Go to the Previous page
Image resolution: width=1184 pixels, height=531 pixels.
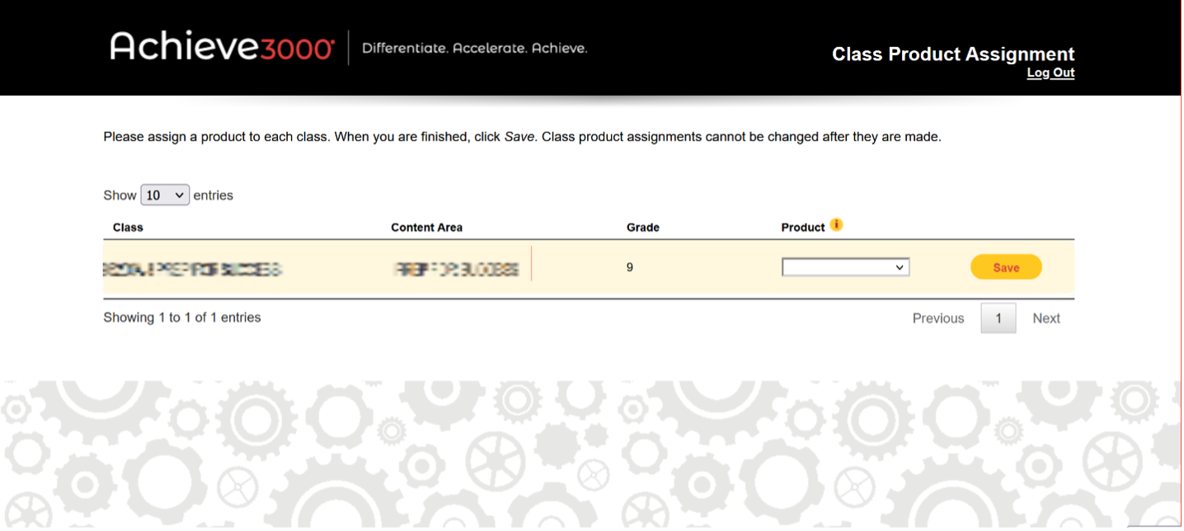tap(938, 318)
